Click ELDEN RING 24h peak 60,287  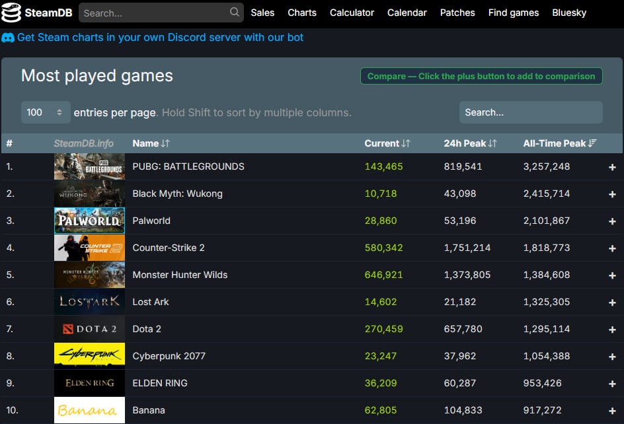click(459, 383)
